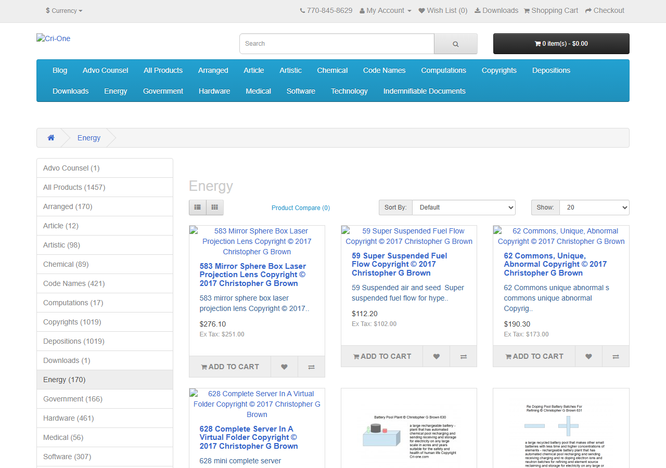Select Computations (17) in sidebar
The image size is (666, 468).
[105, 303]
